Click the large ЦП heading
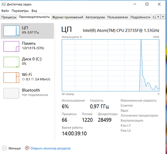 tap(66, 30)
